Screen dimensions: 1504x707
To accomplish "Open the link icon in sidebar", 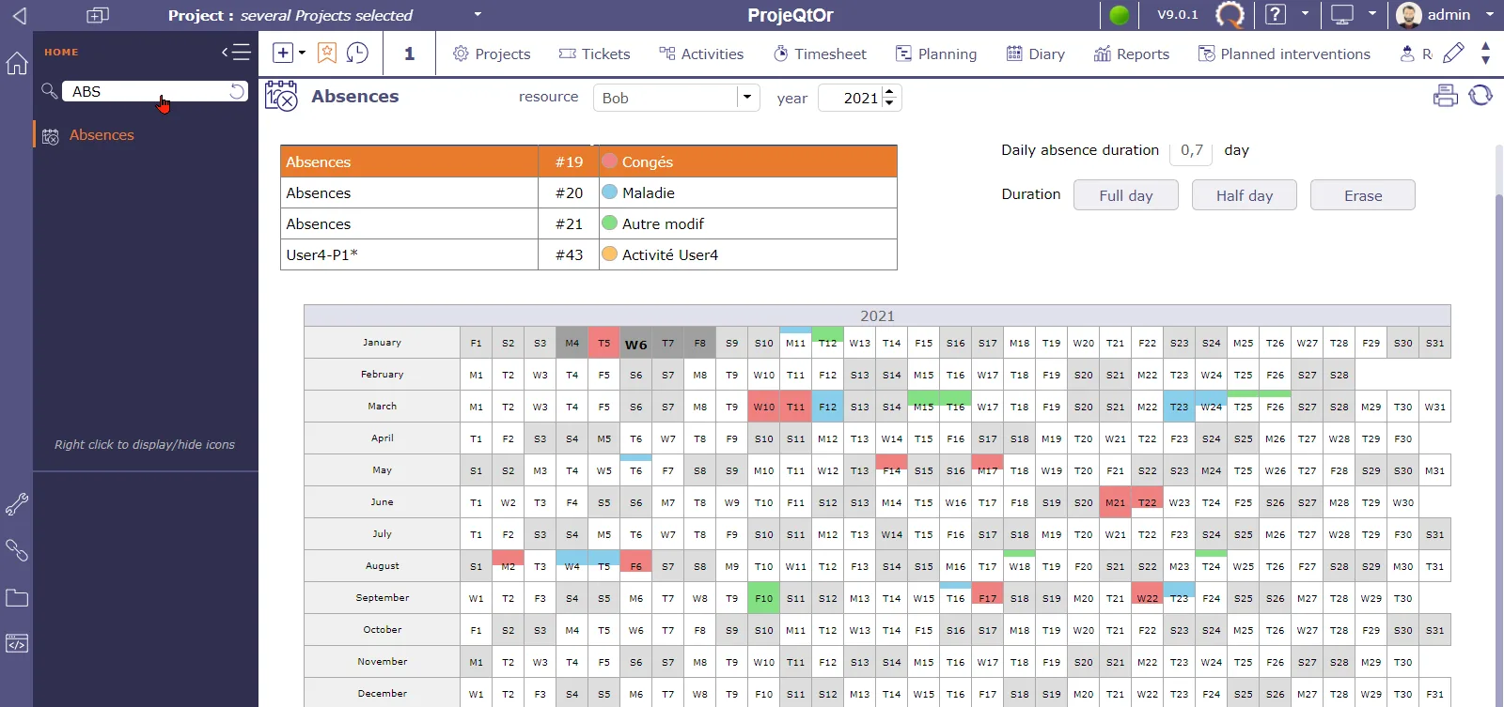I will point(17,550).
